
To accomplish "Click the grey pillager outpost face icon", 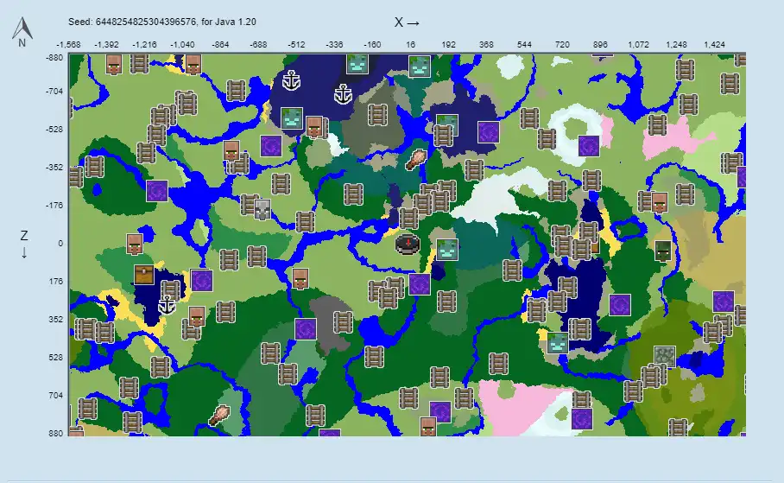I will pyautogui.click(x=262, y=209).
